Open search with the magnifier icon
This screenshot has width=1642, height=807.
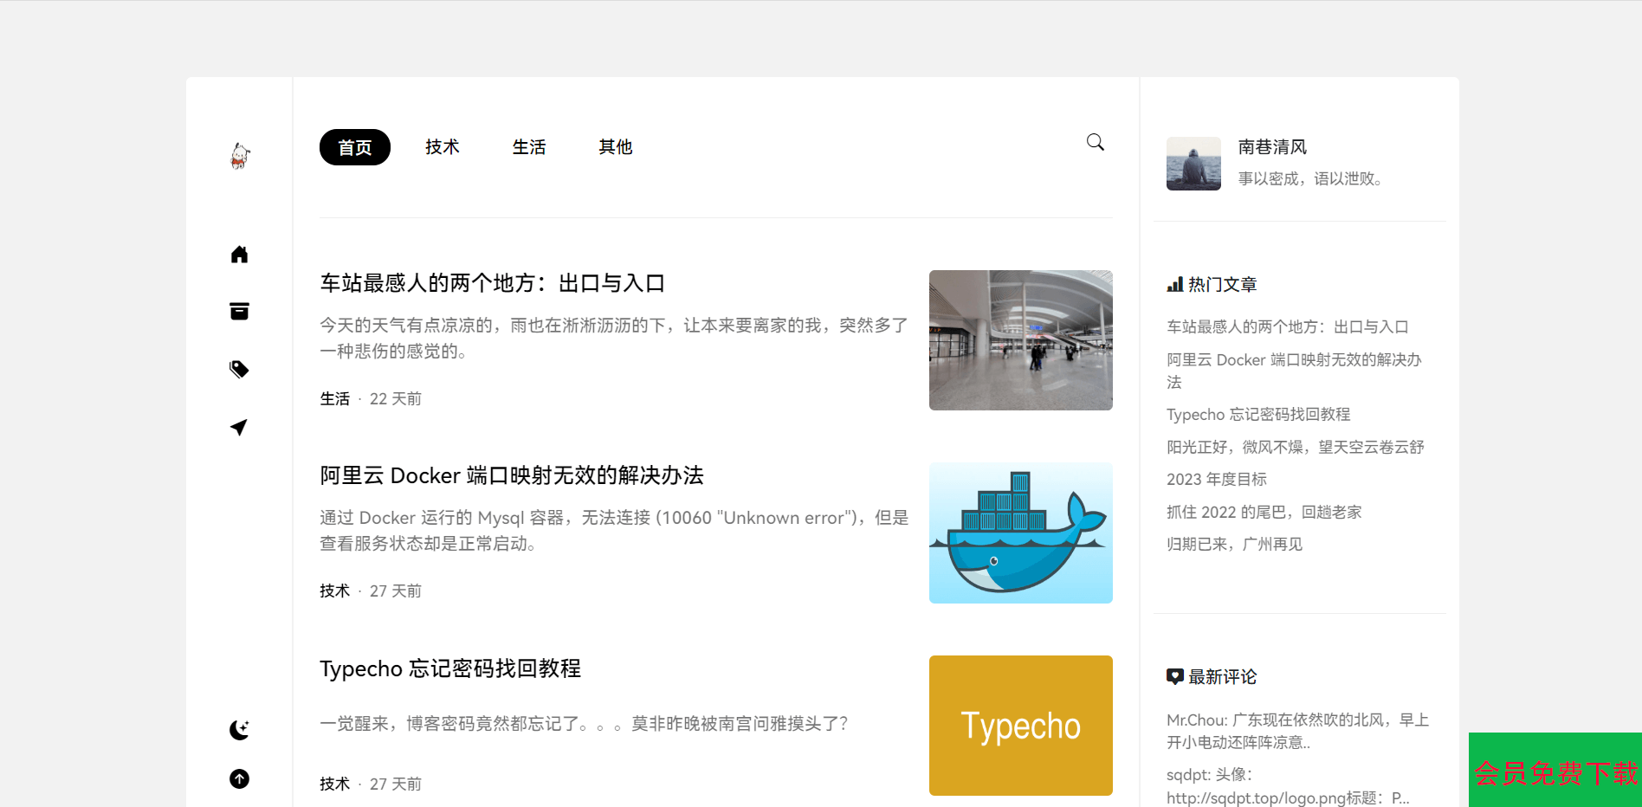click(1096, 143)
